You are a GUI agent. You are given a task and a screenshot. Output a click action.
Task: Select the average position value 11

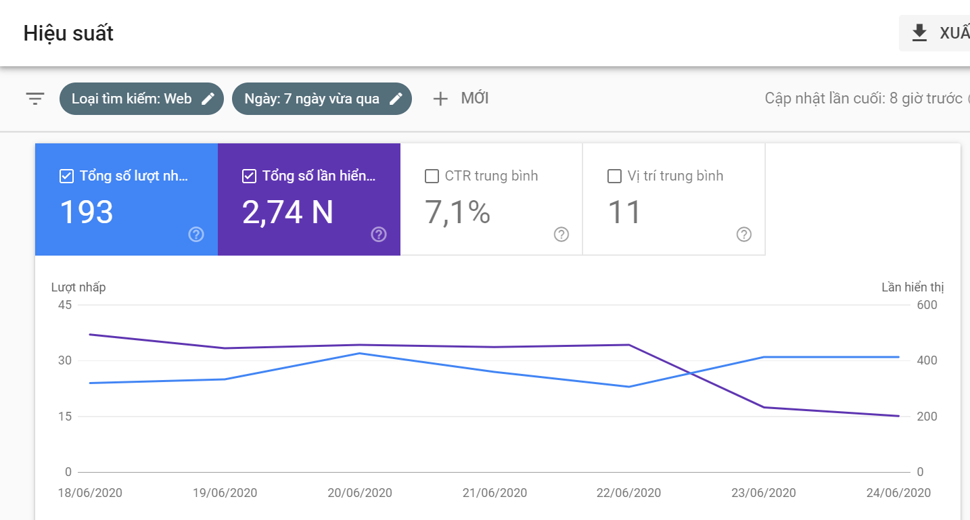click(x=624, y=212)
